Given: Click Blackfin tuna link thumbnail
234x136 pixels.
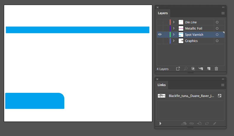Looking at the screenshot, I should (162, 95).
